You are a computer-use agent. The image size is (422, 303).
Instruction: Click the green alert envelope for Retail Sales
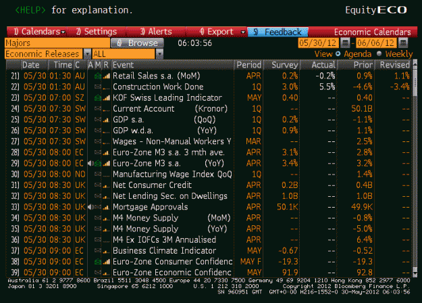(98, 76)
